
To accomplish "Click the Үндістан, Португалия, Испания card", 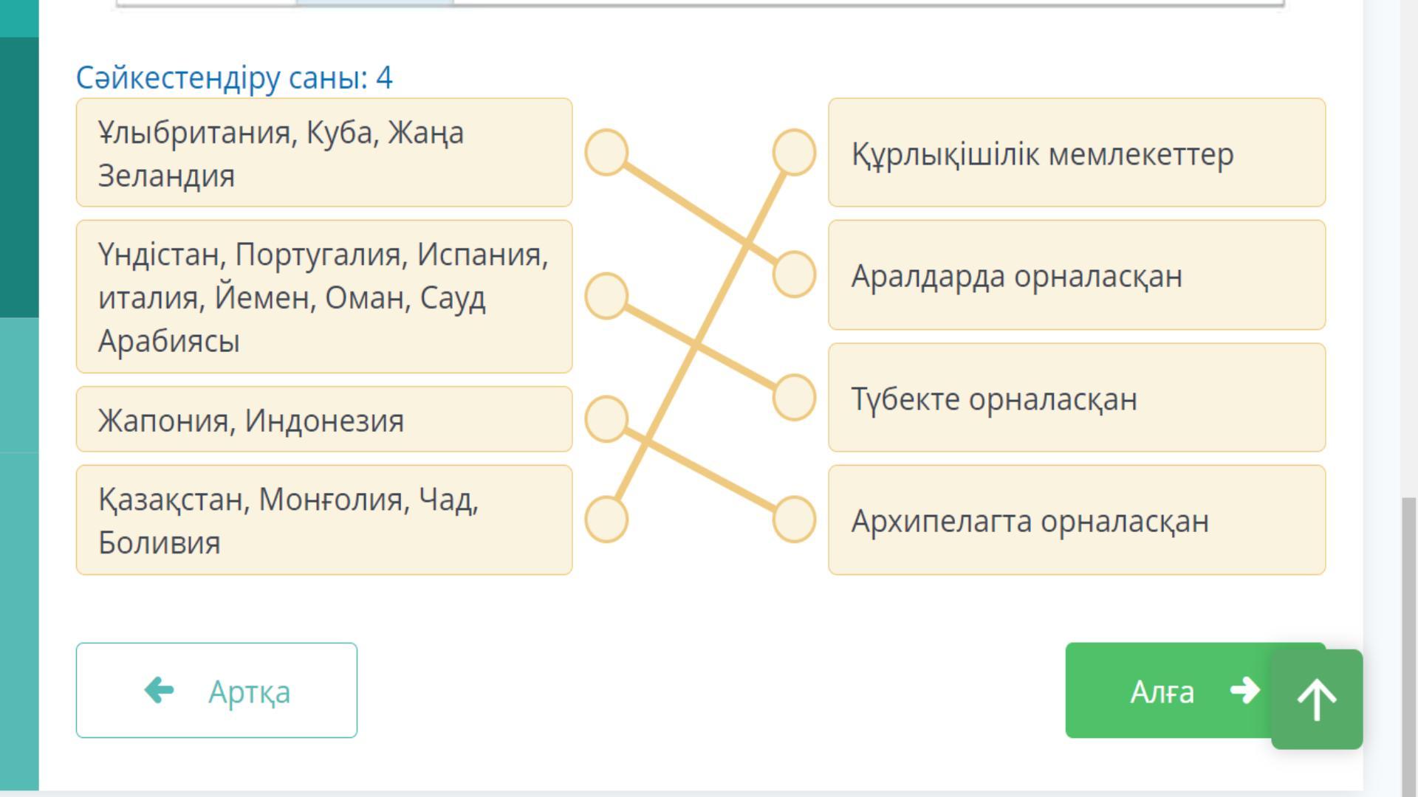I will point(323,297).
